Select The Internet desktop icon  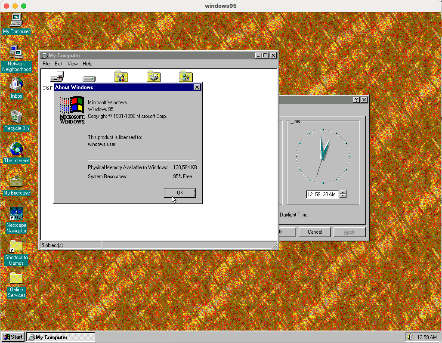(x=16, y=149)
